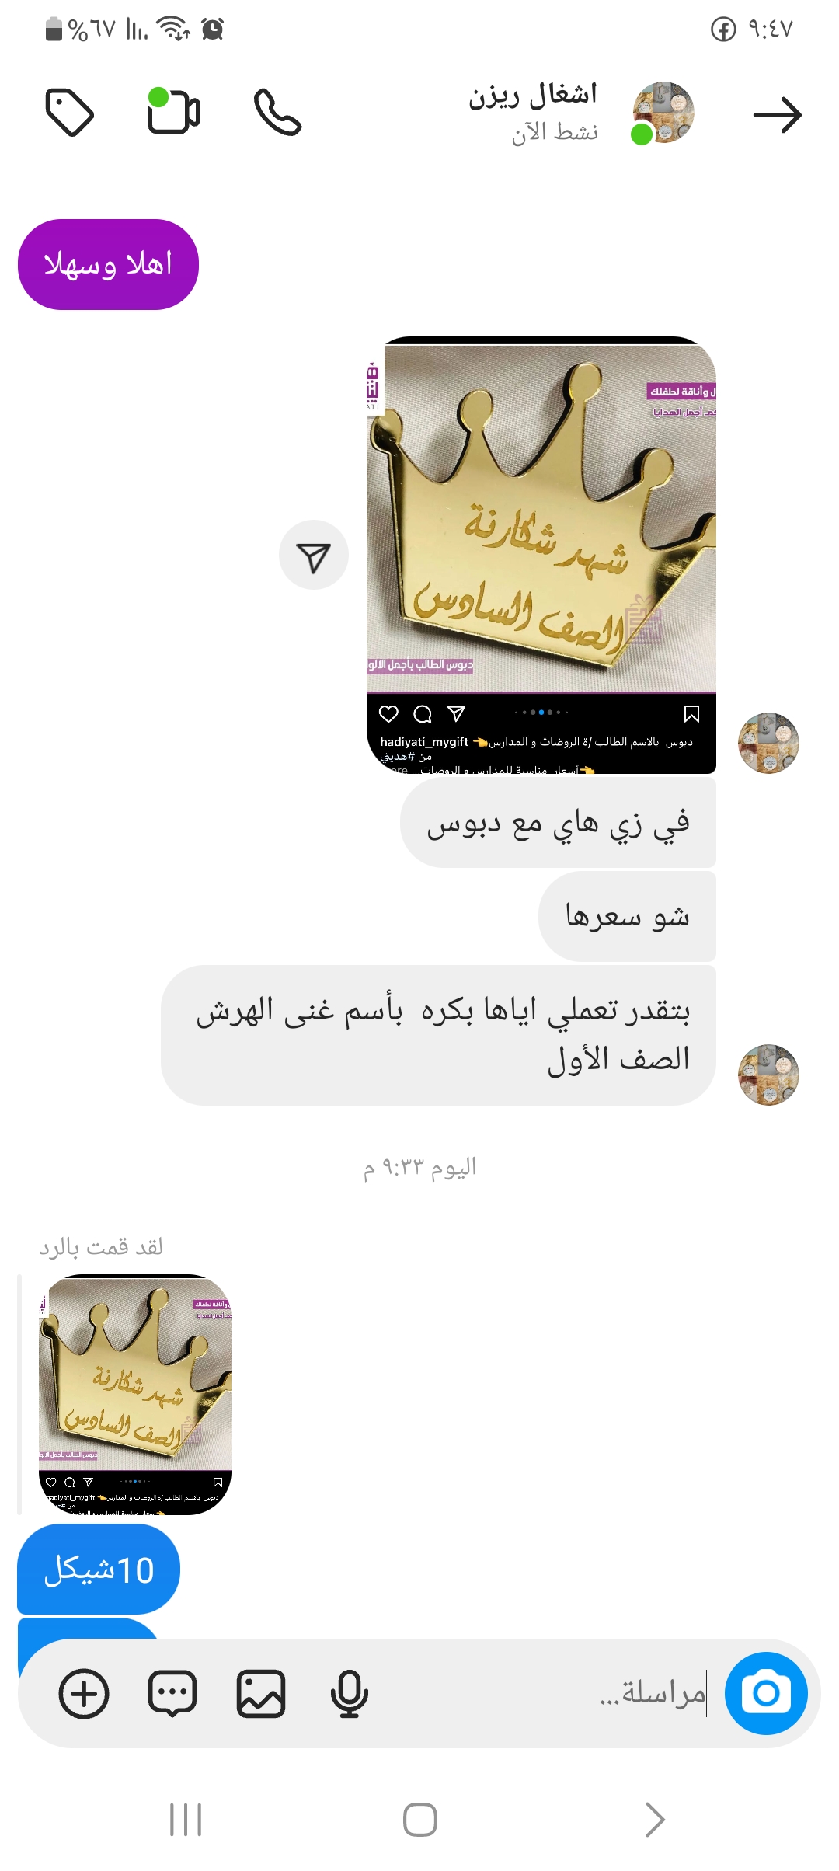The image size is (839, 1871).
Task: Open the gallery image picker icon
Action: pyautogui.click(x=261, y=1694)
